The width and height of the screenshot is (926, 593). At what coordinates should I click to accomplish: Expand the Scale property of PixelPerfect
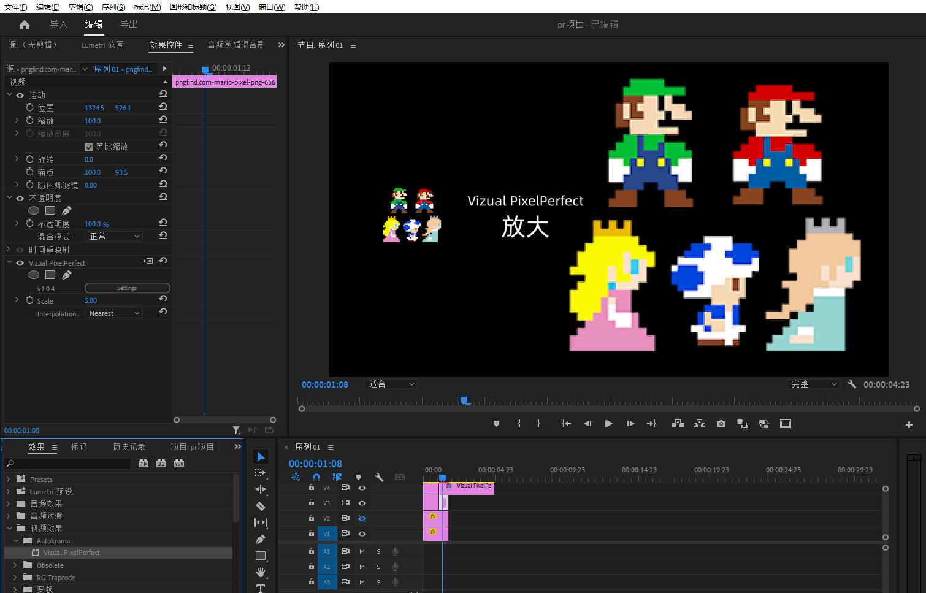17,300
